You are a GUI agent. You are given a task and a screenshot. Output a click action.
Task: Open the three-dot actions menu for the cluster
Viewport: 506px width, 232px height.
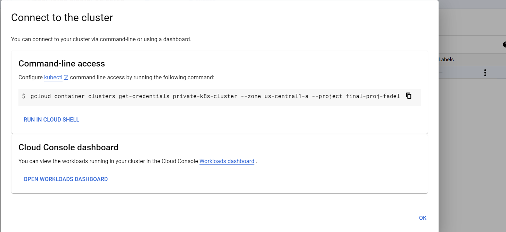point(485,72)
